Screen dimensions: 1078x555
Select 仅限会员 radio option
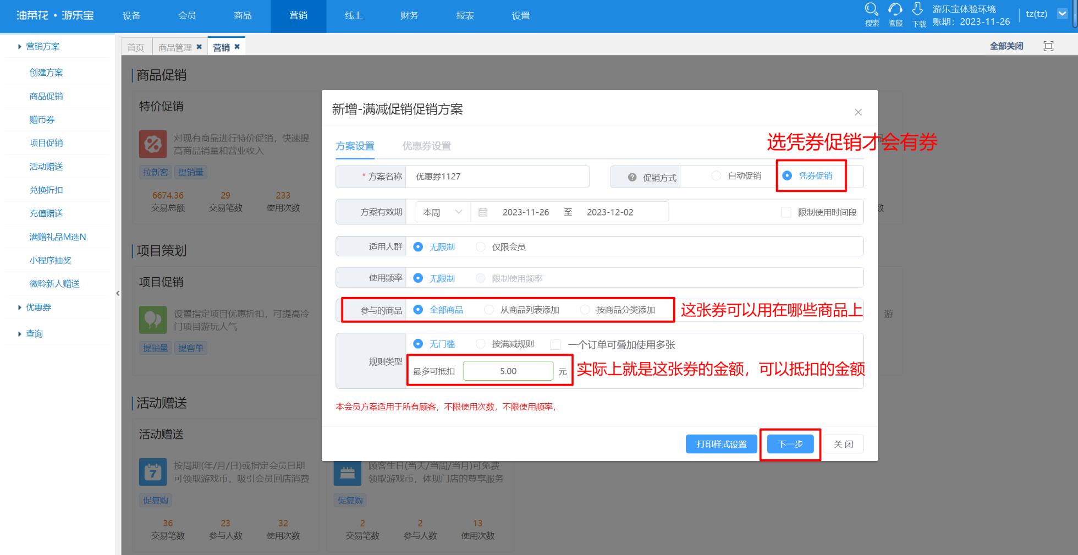coord(480,247)
